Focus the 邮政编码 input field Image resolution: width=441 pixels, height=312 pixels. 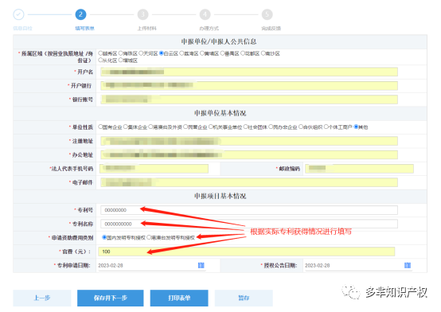click(x=360, y=169)
